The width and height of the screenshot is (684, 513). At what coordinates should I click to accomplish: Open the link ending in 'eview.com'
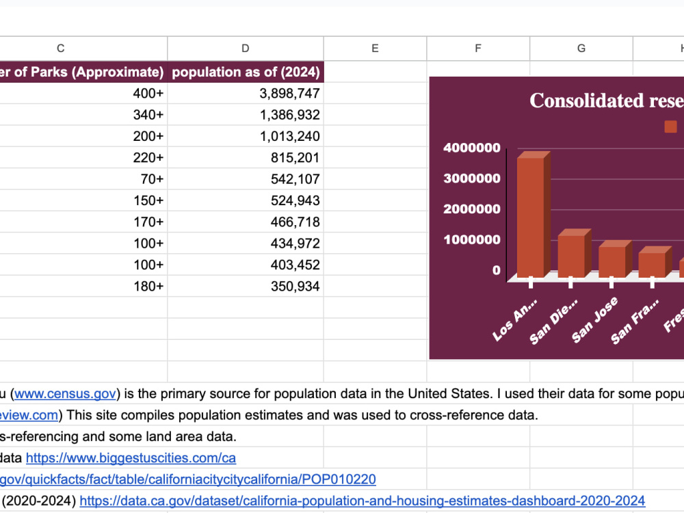(29, 415)
